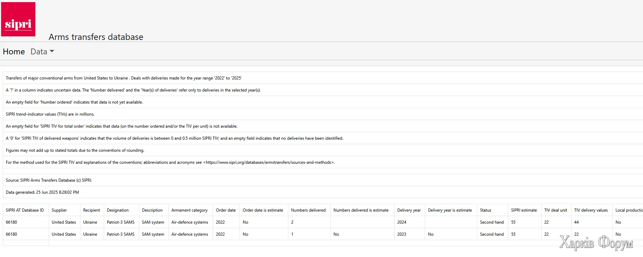643x257 pixels.
Task: Click the Recipient column header
Action: (x=91, y=210)
